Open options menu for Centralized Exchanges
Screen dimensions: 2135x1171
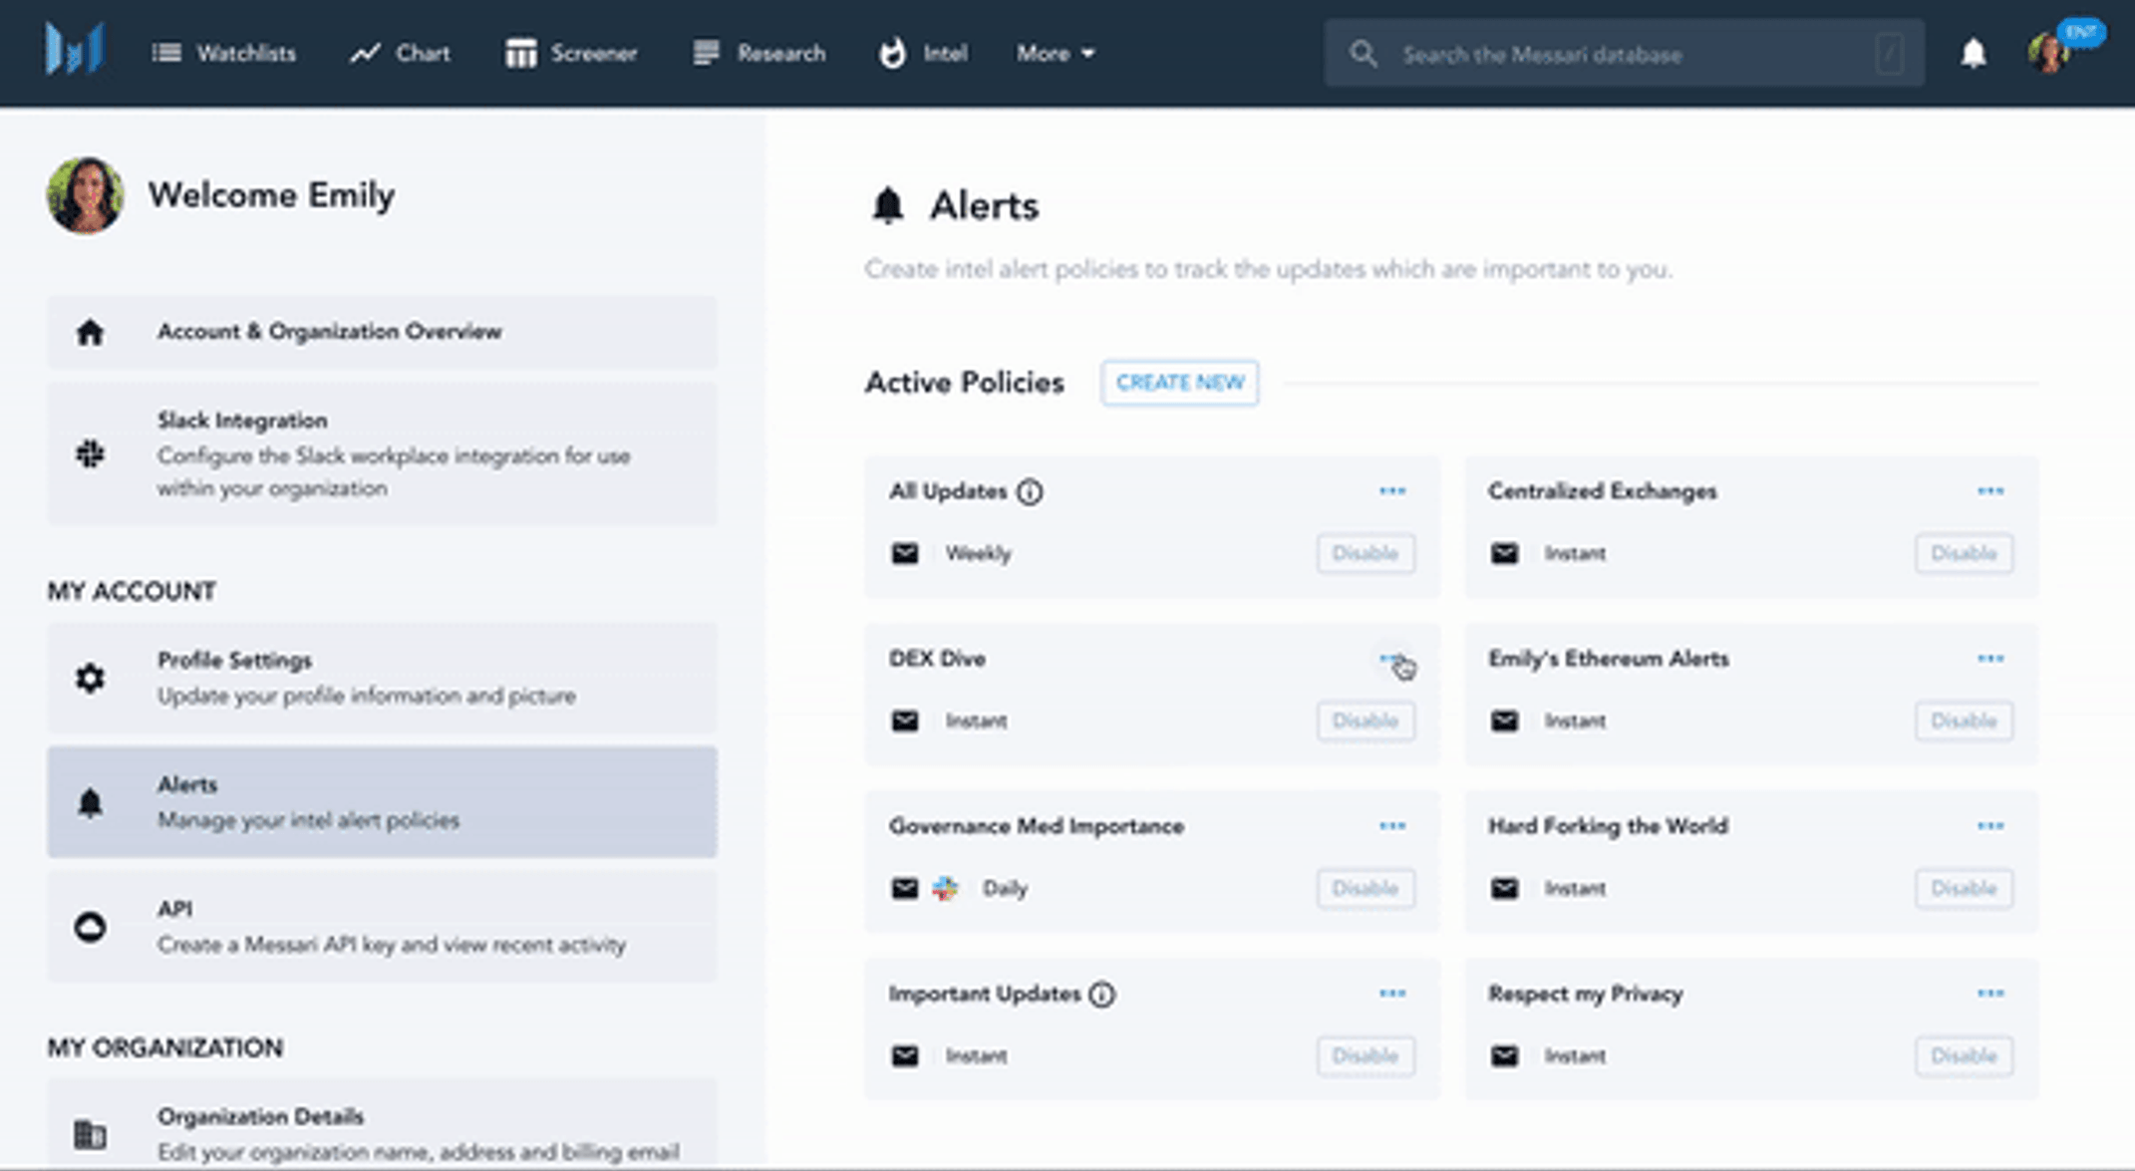click(1990, 491)
